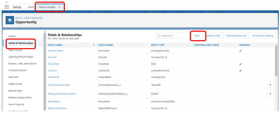Open Compact Layouts in the sidebar
The image size is (280, 114).
18,70
